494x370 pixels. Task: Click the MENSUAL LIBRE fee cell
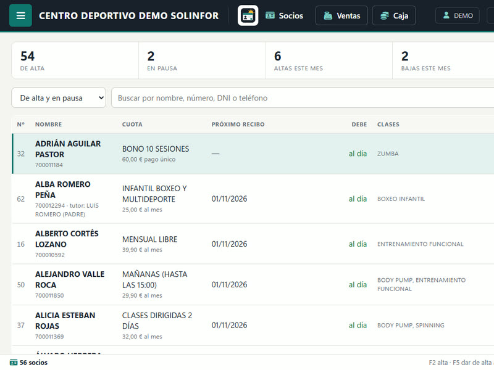tap(149, 239)
